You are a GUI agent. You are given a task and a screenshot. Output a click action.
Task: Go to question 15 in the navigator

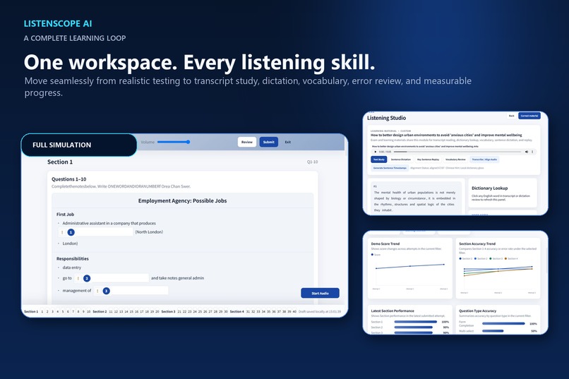click(131, 311)
